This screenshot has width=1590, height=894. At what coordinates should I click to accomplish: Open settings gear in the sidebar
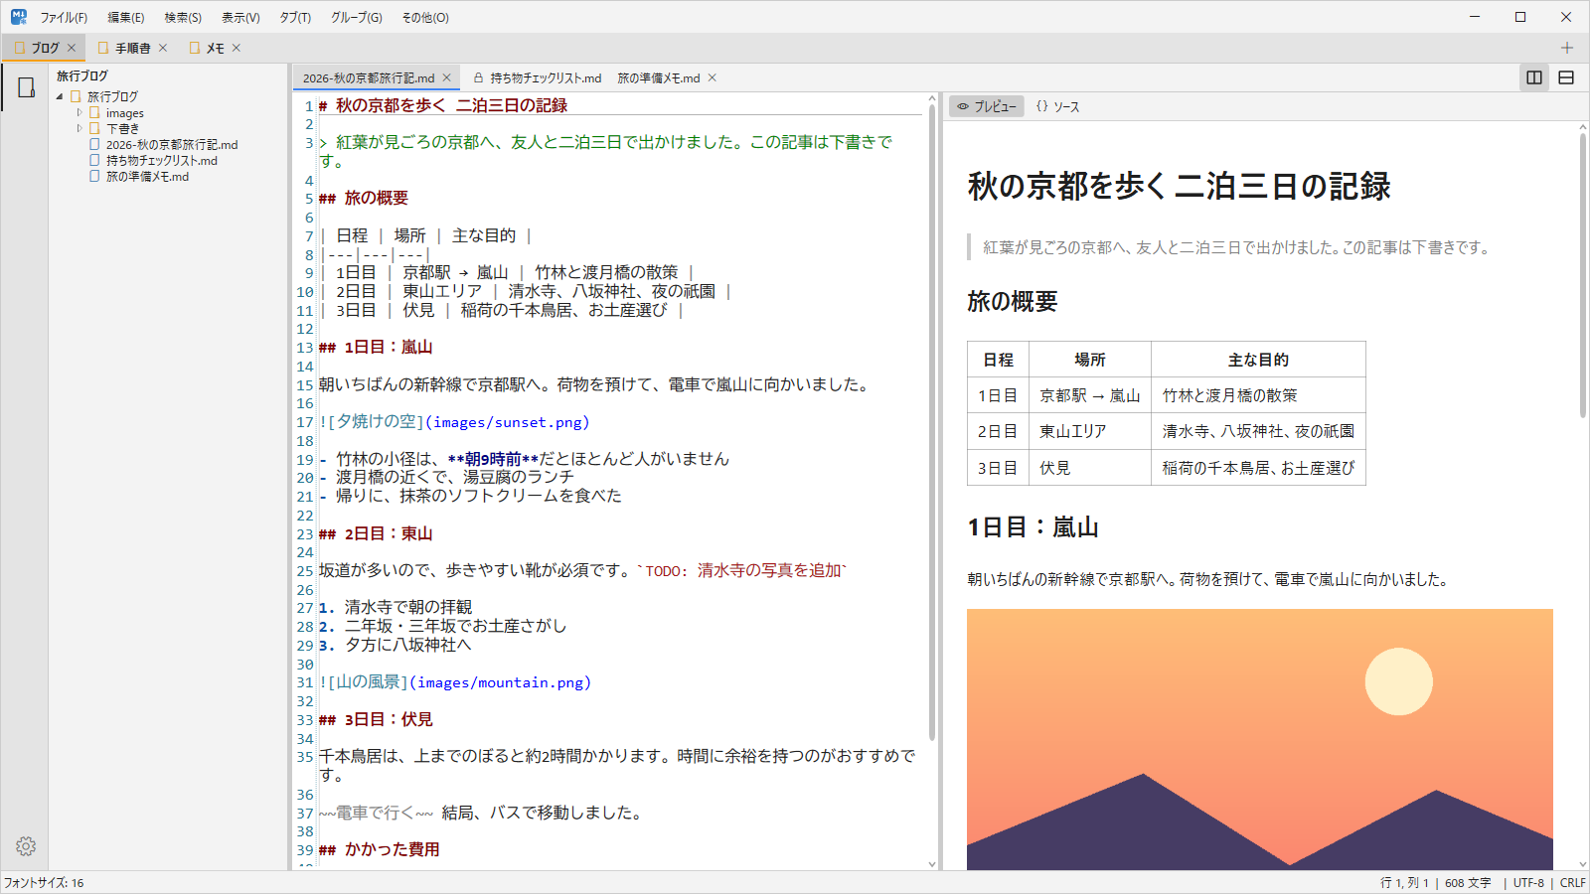(x=26, y=846)
